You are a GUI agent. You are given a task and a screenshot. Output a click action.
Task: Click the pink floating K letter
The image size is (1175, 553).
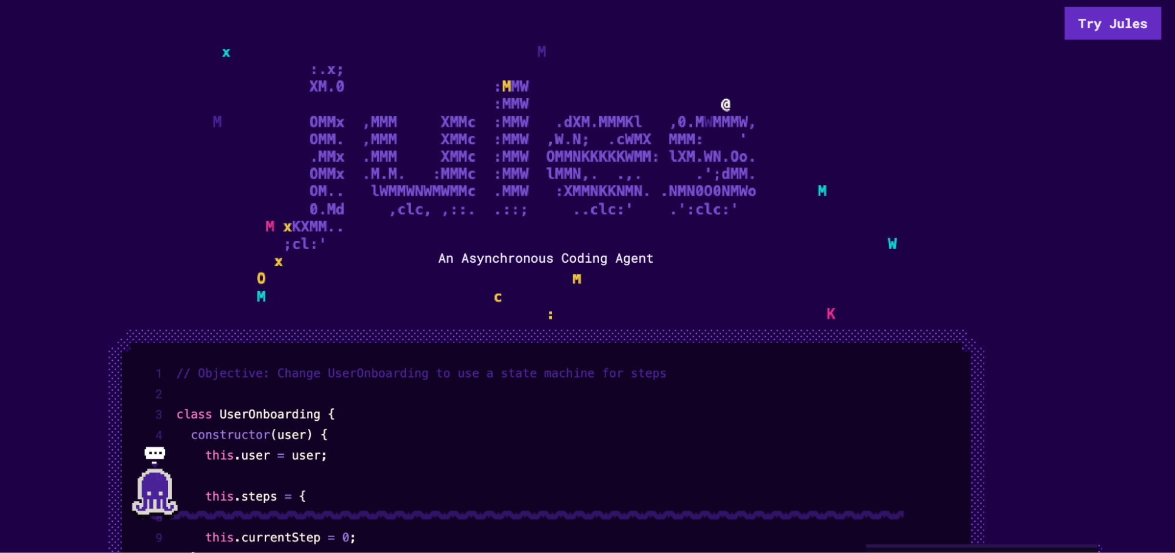tap(831, 314)
